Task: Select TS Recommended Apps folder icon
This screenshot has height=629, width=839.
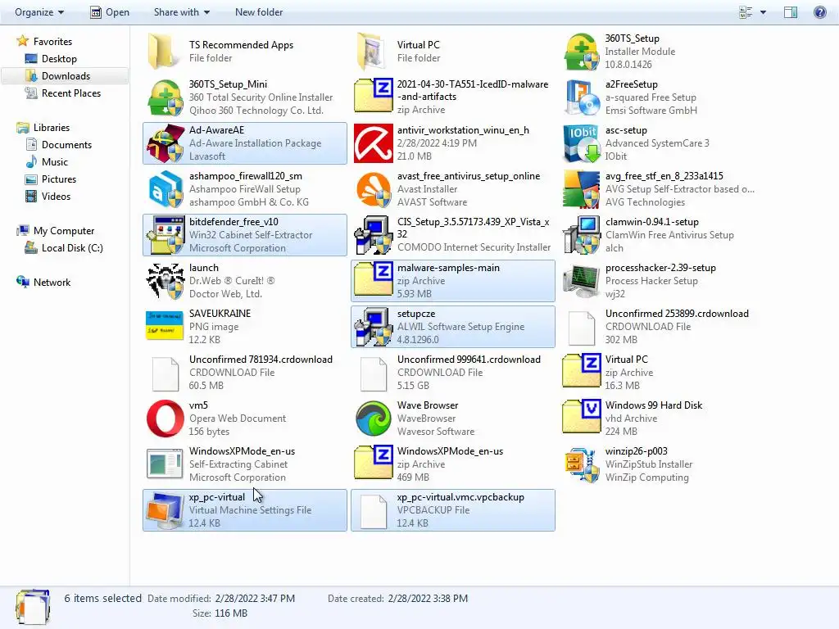Action: click(163, 52)
